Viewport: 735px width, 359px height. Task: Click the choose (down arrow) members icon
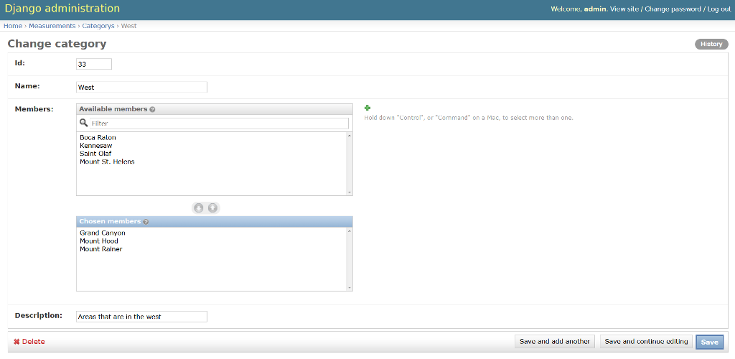199,208
